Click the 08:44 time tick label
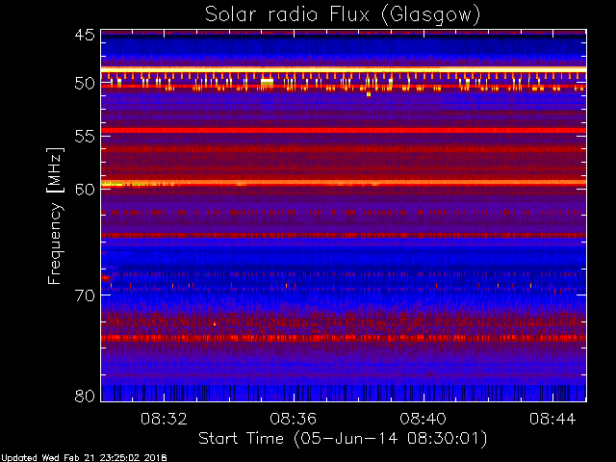The image size is (616, 462). [552, 419]
